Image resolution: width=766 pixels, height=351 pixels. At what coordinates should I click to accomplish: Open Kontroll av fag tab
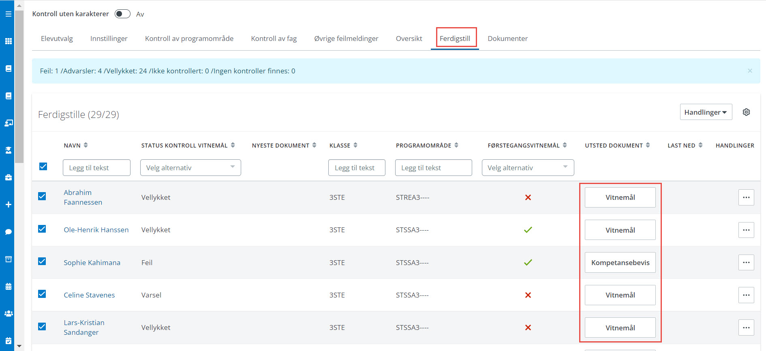coord(274,39)
